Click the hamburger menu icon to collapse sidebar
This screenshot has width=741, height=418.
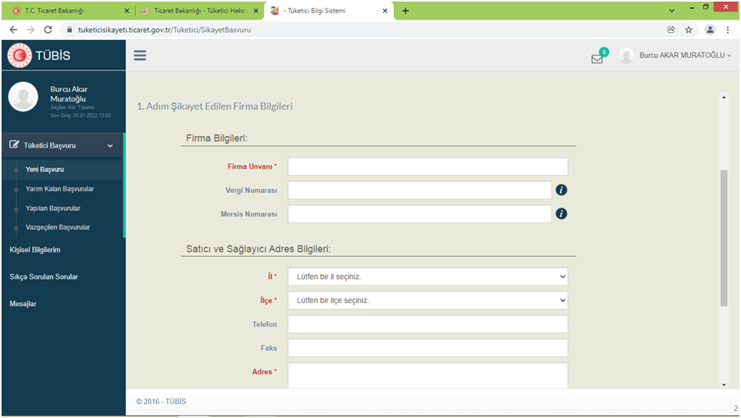click(141, 55)
